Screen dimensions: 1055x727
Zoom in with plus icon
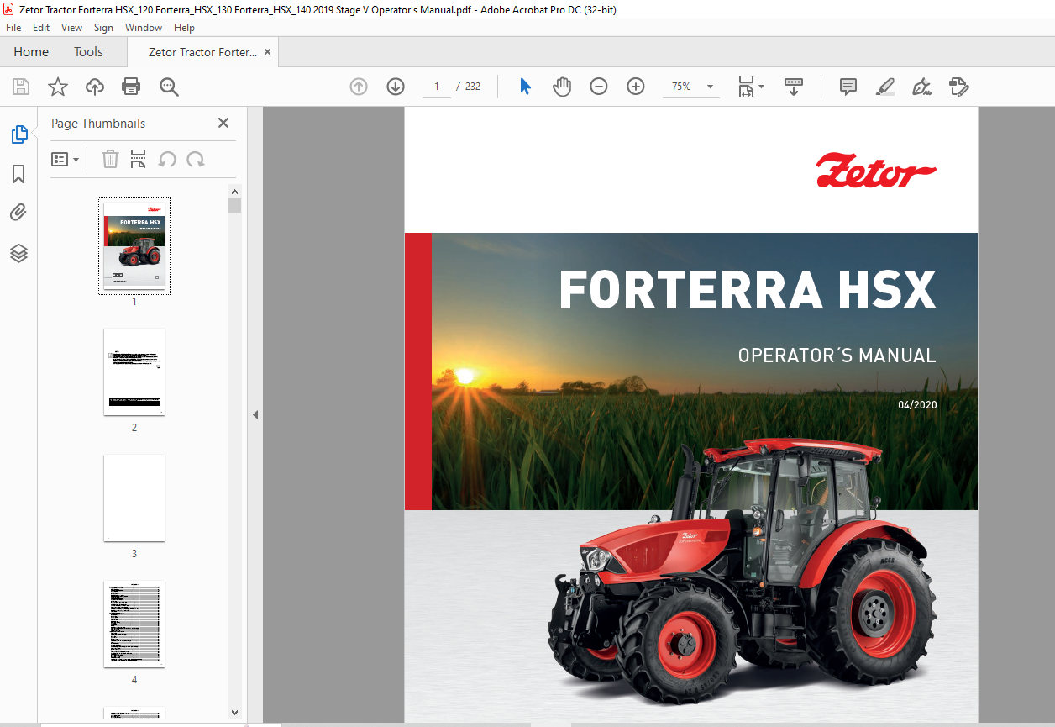pyautogui.click(x=636, y=87)
